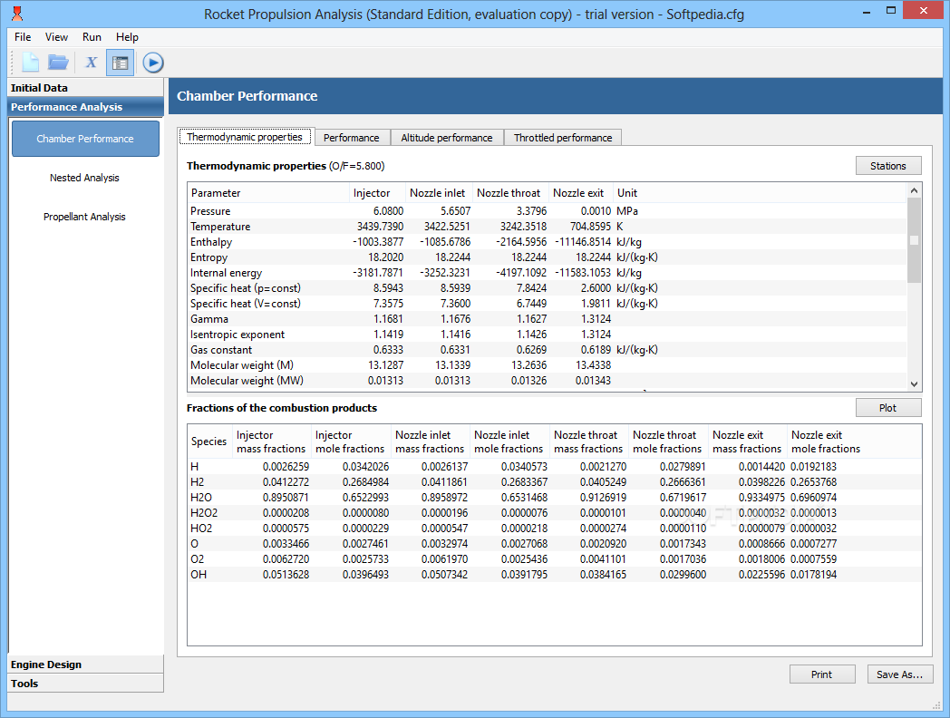Select Chamber Performance in sidebar
950x718 pixels.
pyautogui.click(x=85, y=139)
